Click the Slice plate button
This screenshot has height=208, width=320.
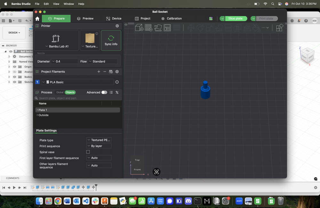pos(236,19)
